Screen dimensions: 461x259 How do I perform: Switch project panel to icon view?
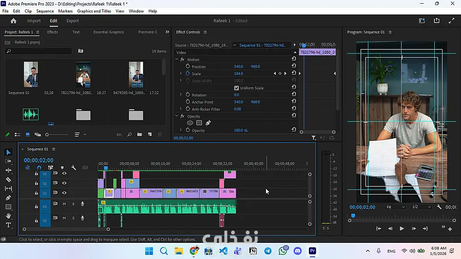click(28, 135)
